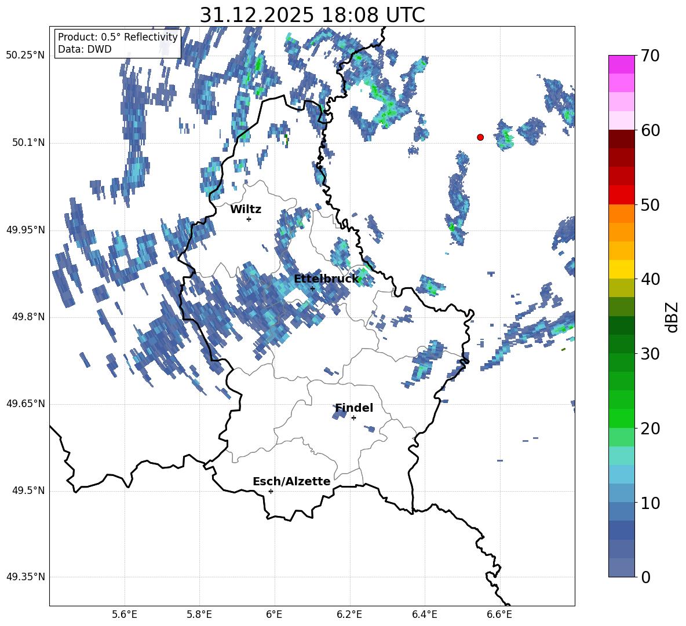
Task: Click the title 31.12.2025 18:08 UTC
Action: [x=312, y=15]
